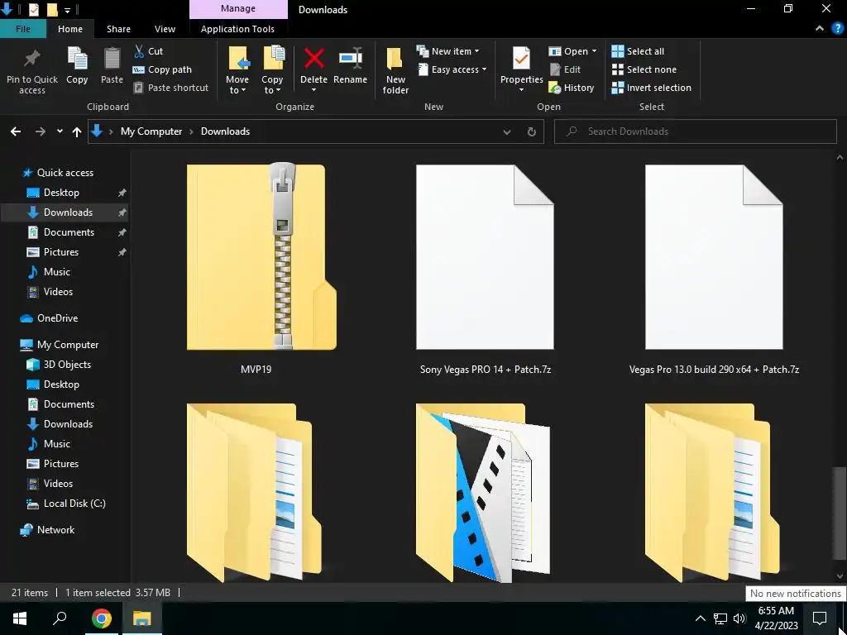Click the Copy icon in Clipboard group
The image size is (847, 635).
[77, 65]
